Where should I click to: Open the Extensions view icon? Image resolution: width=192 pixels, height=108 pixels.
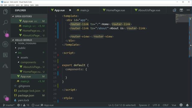coord(5,55)
